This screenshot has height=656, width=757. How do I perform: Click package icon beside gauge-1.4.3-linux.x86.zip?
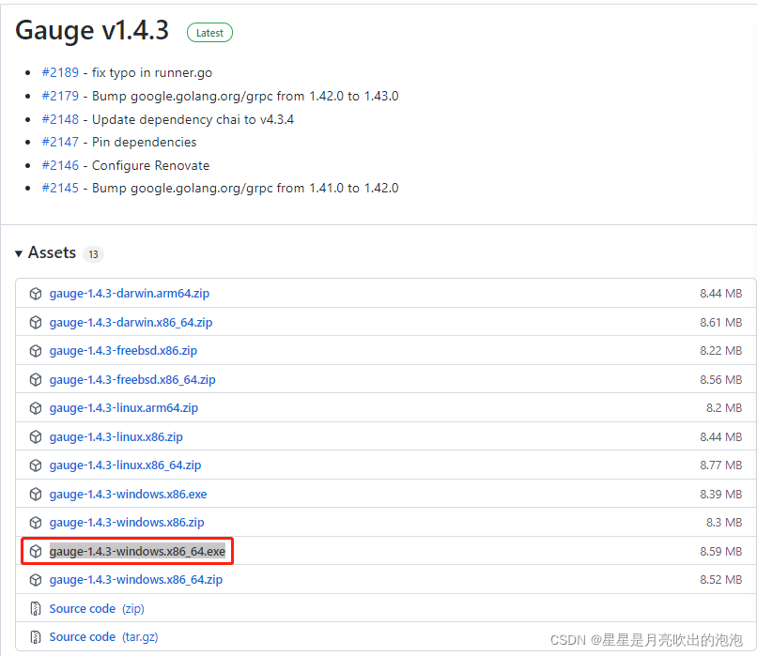coord(36,436)
